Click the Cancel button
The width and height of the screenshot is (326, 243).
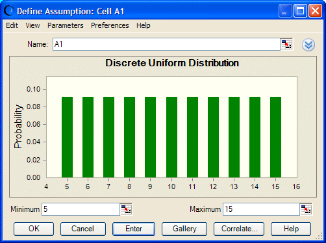coord(83,229)
